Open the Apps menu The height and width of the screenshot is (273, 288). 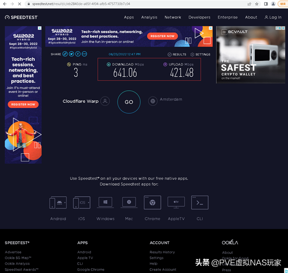129,17
